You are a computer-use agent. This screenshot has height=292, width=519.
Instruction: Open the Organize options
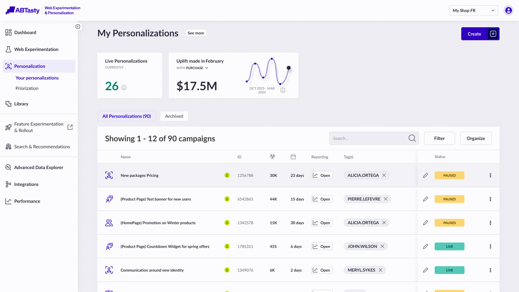click(x=476, y=138)
